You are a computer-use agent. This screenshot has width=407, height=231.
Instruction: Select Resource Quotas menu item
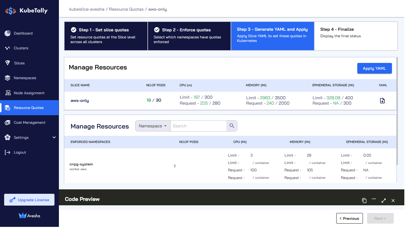pyautogui.click(x=29, y=108)
